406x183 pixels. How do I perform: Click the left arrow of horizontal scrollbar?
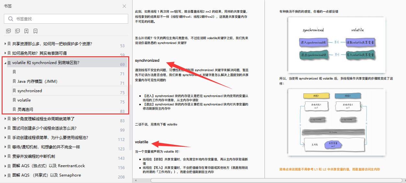tap(136, 180)
